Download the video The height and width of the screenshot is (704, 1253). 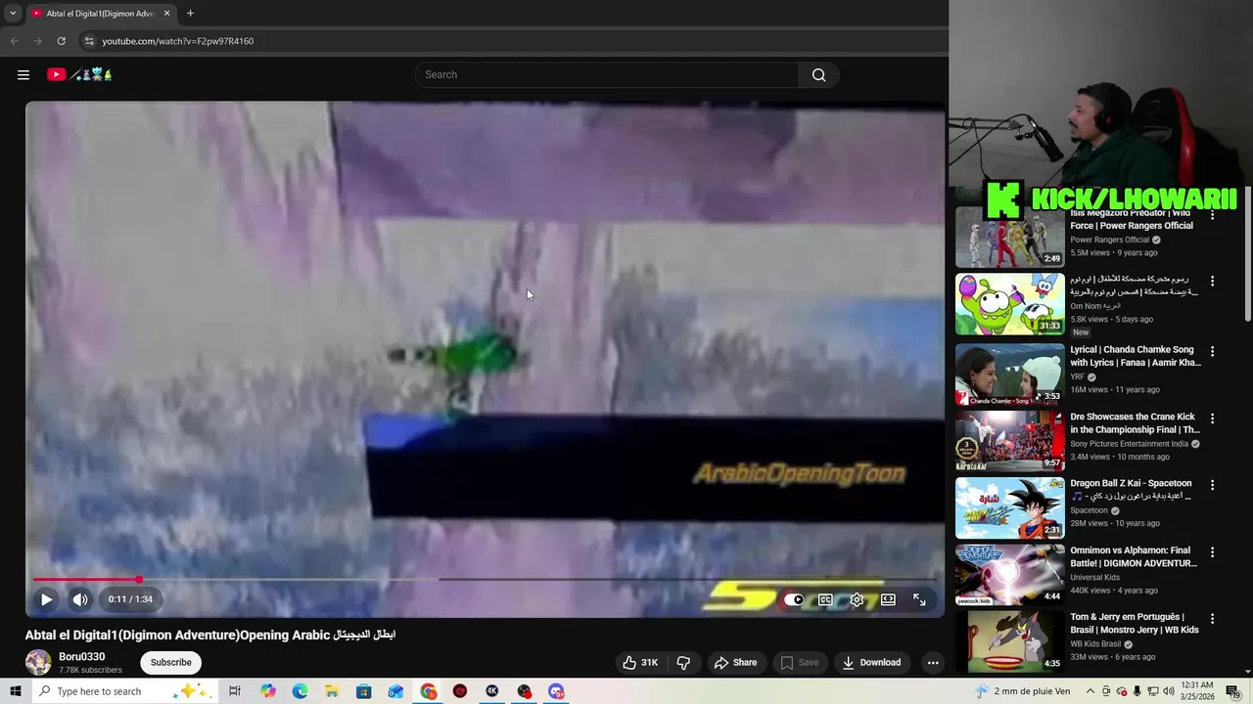[871, 662]
